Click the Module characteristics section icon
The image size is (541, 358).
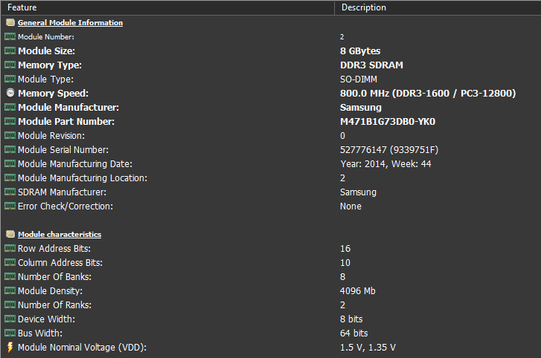(10, 235)
